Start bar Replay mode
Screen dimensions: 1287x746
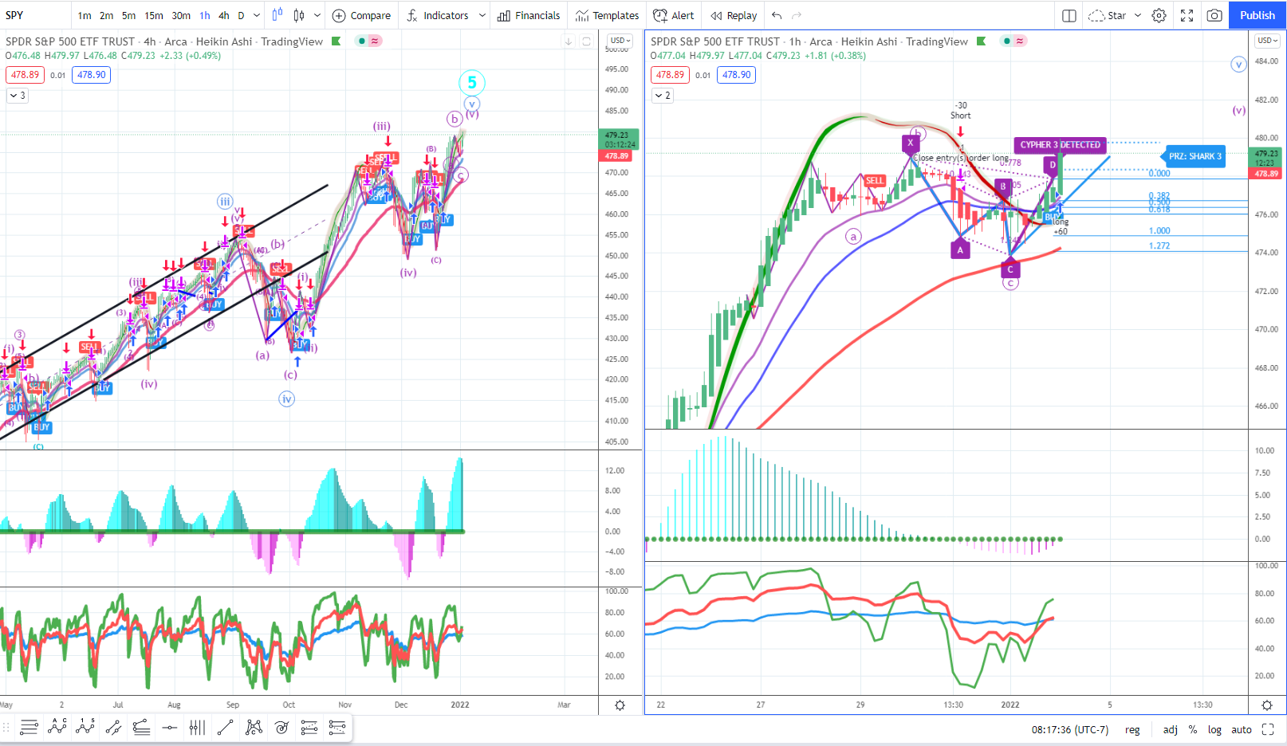(x=733, y=15)
